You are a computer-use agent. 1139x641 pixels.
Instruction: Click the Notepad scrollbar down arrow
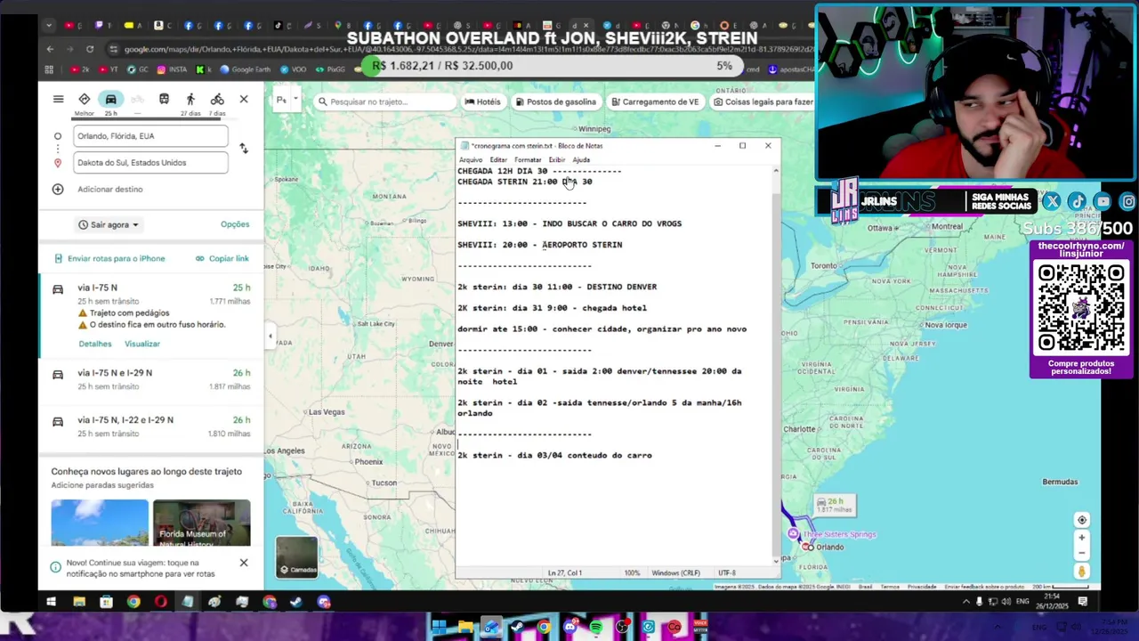click(776, 560)
